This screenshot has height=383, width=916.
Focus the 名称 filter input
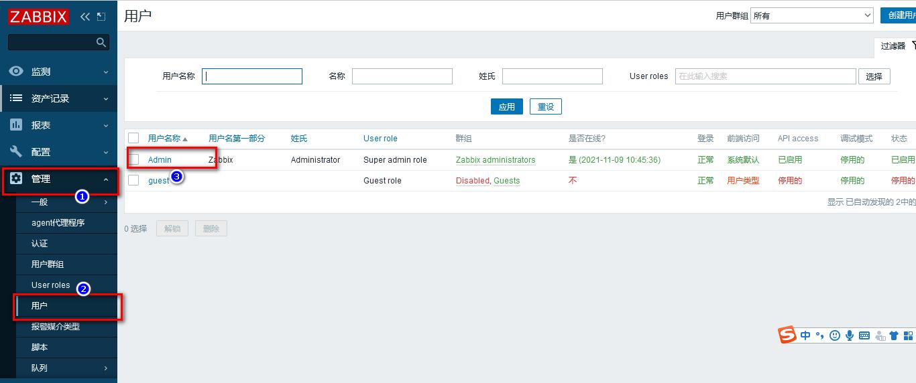pos(402,76)
